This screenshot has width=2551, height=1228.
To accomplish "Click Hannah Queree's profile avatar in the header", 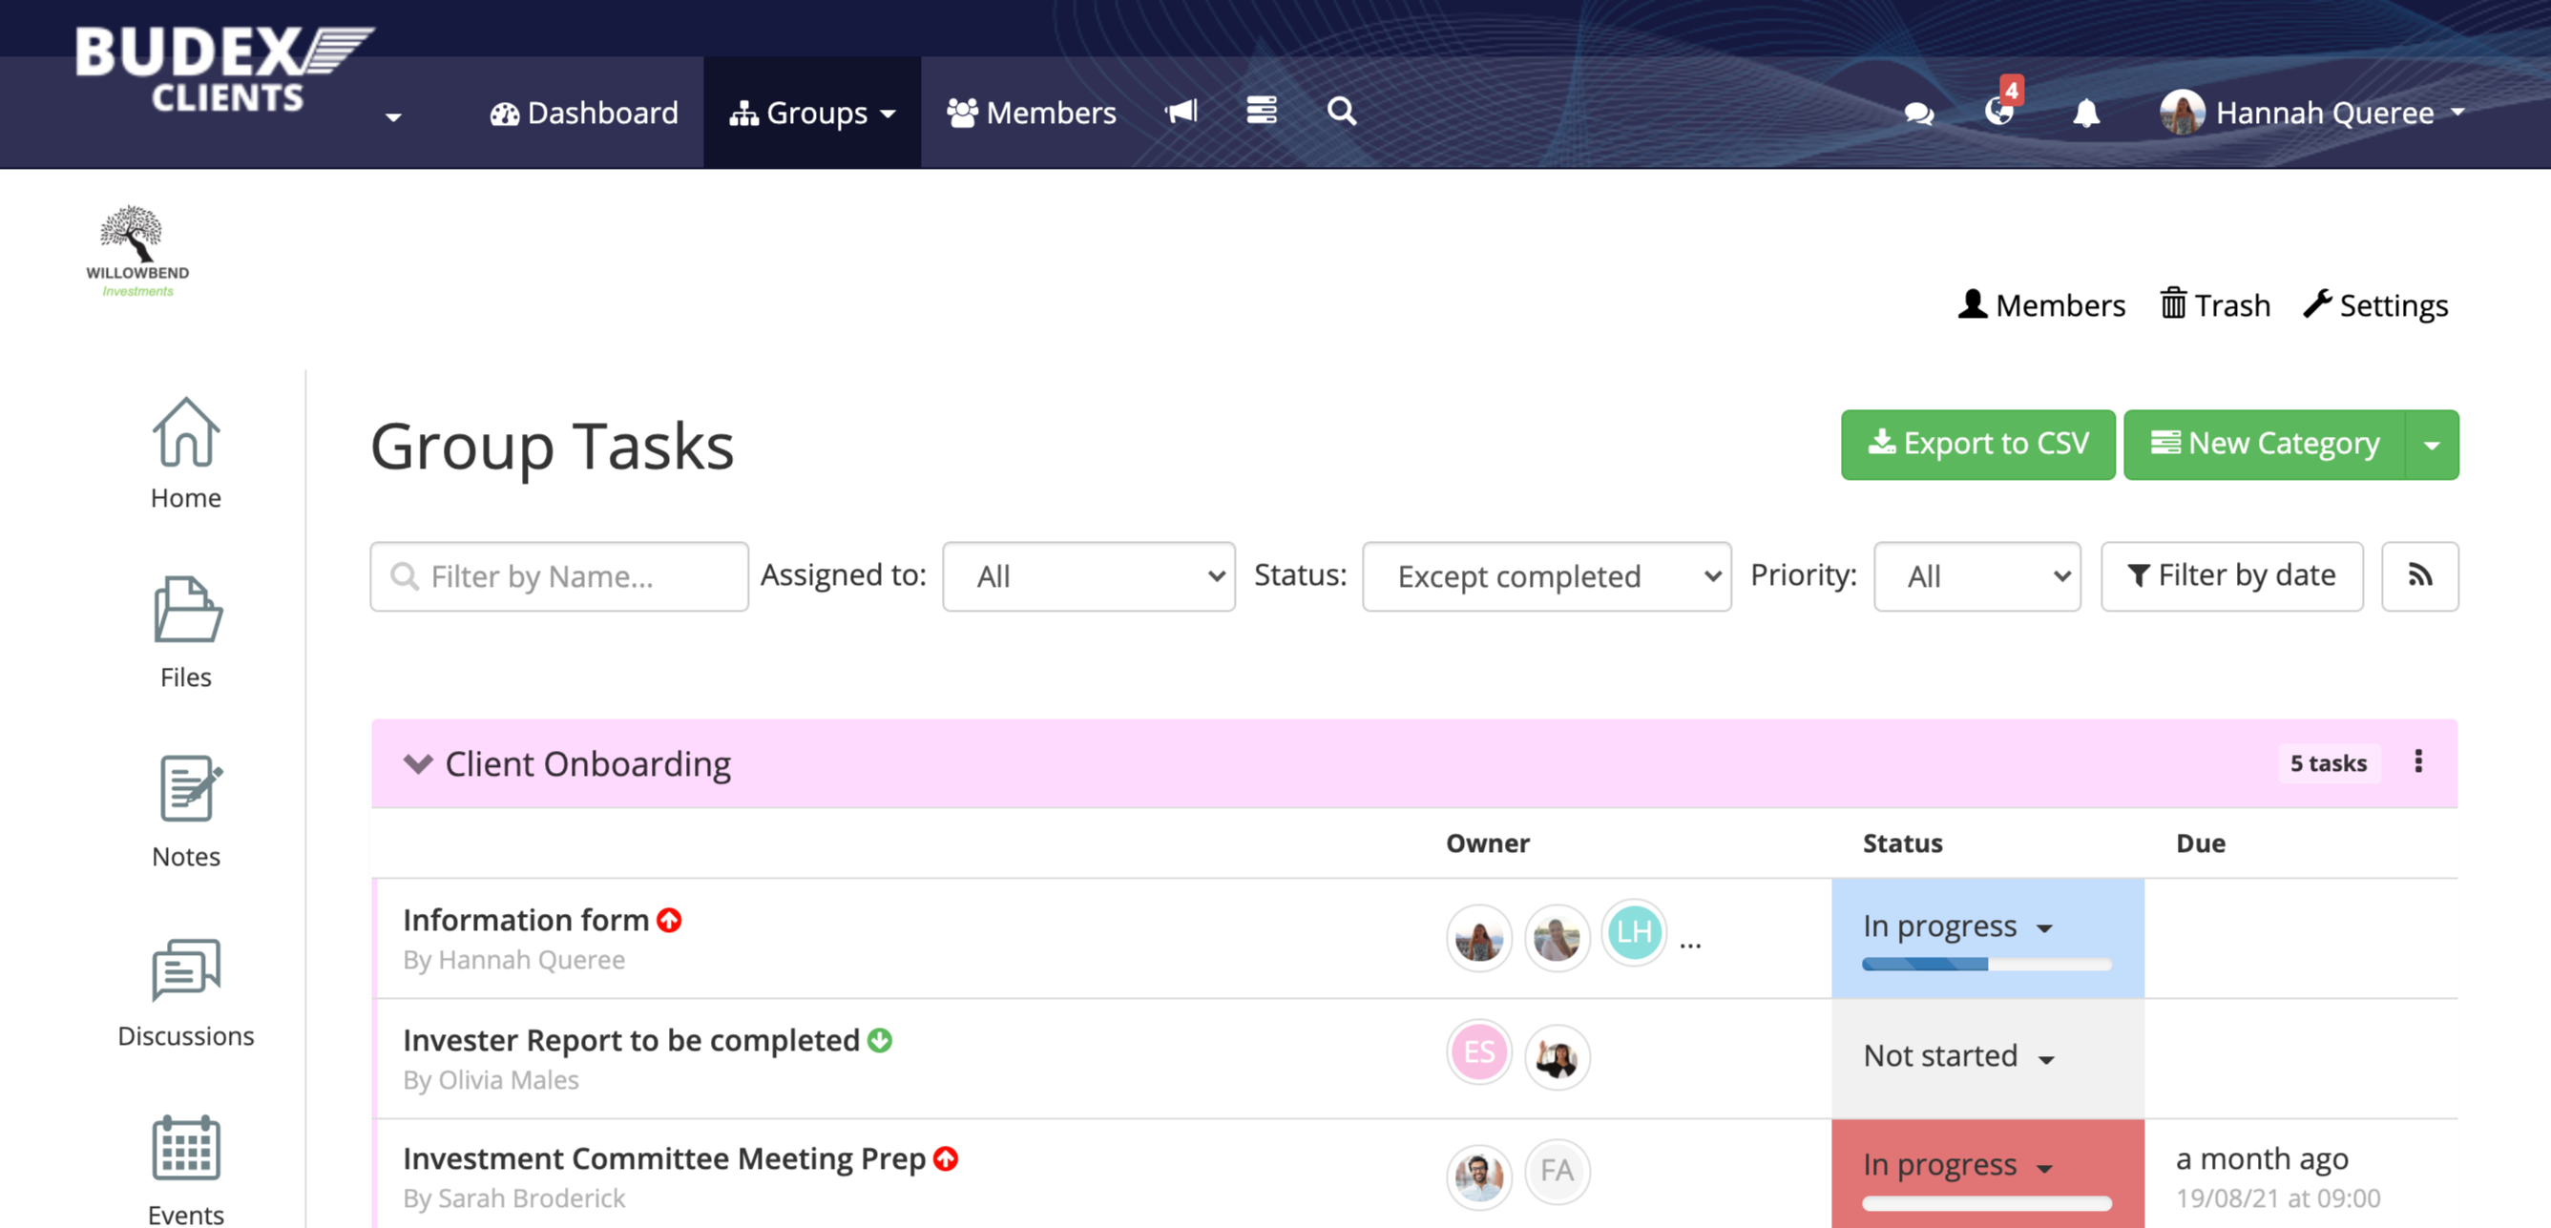I will click(x=2183, y=112).
